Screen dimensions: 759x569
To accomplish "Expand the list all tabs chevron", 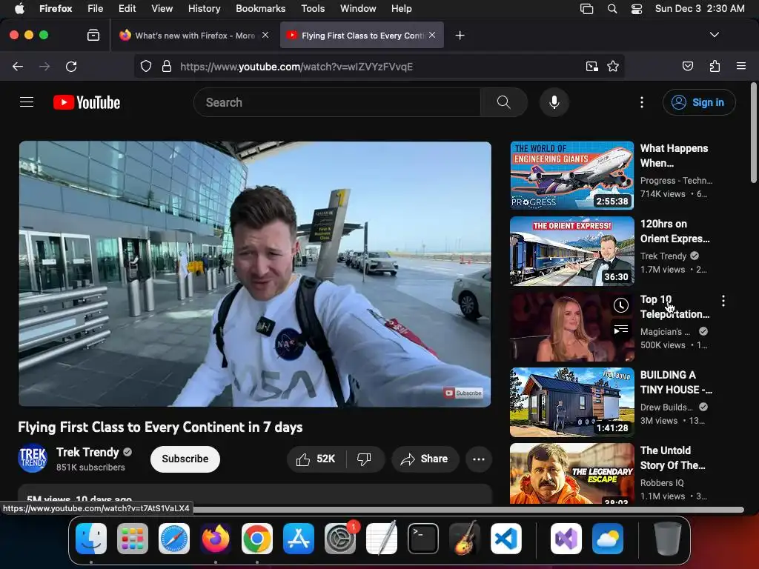I will coord(715,35).
